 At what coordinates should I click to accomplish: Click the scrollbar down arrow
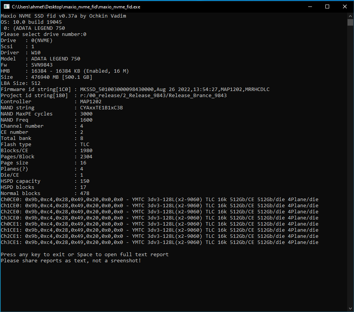(350, 309)
